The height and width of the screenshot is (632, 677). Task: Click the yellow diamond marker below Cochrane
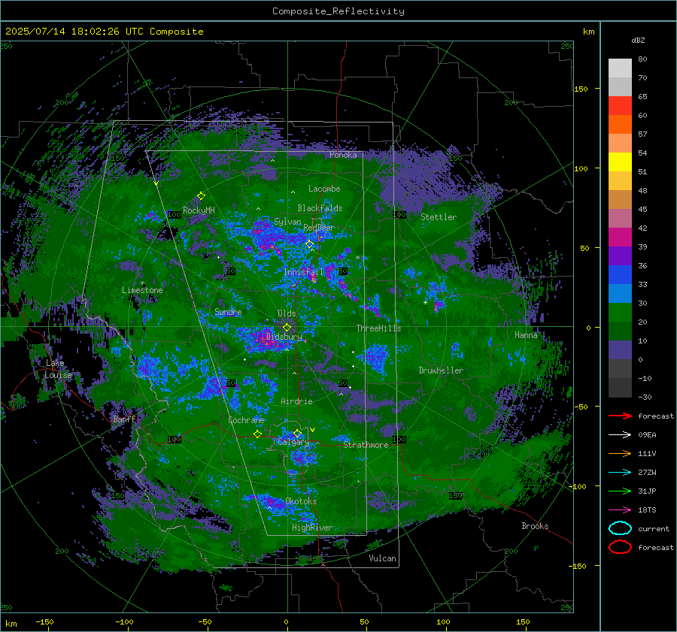(x=257, y=434)
